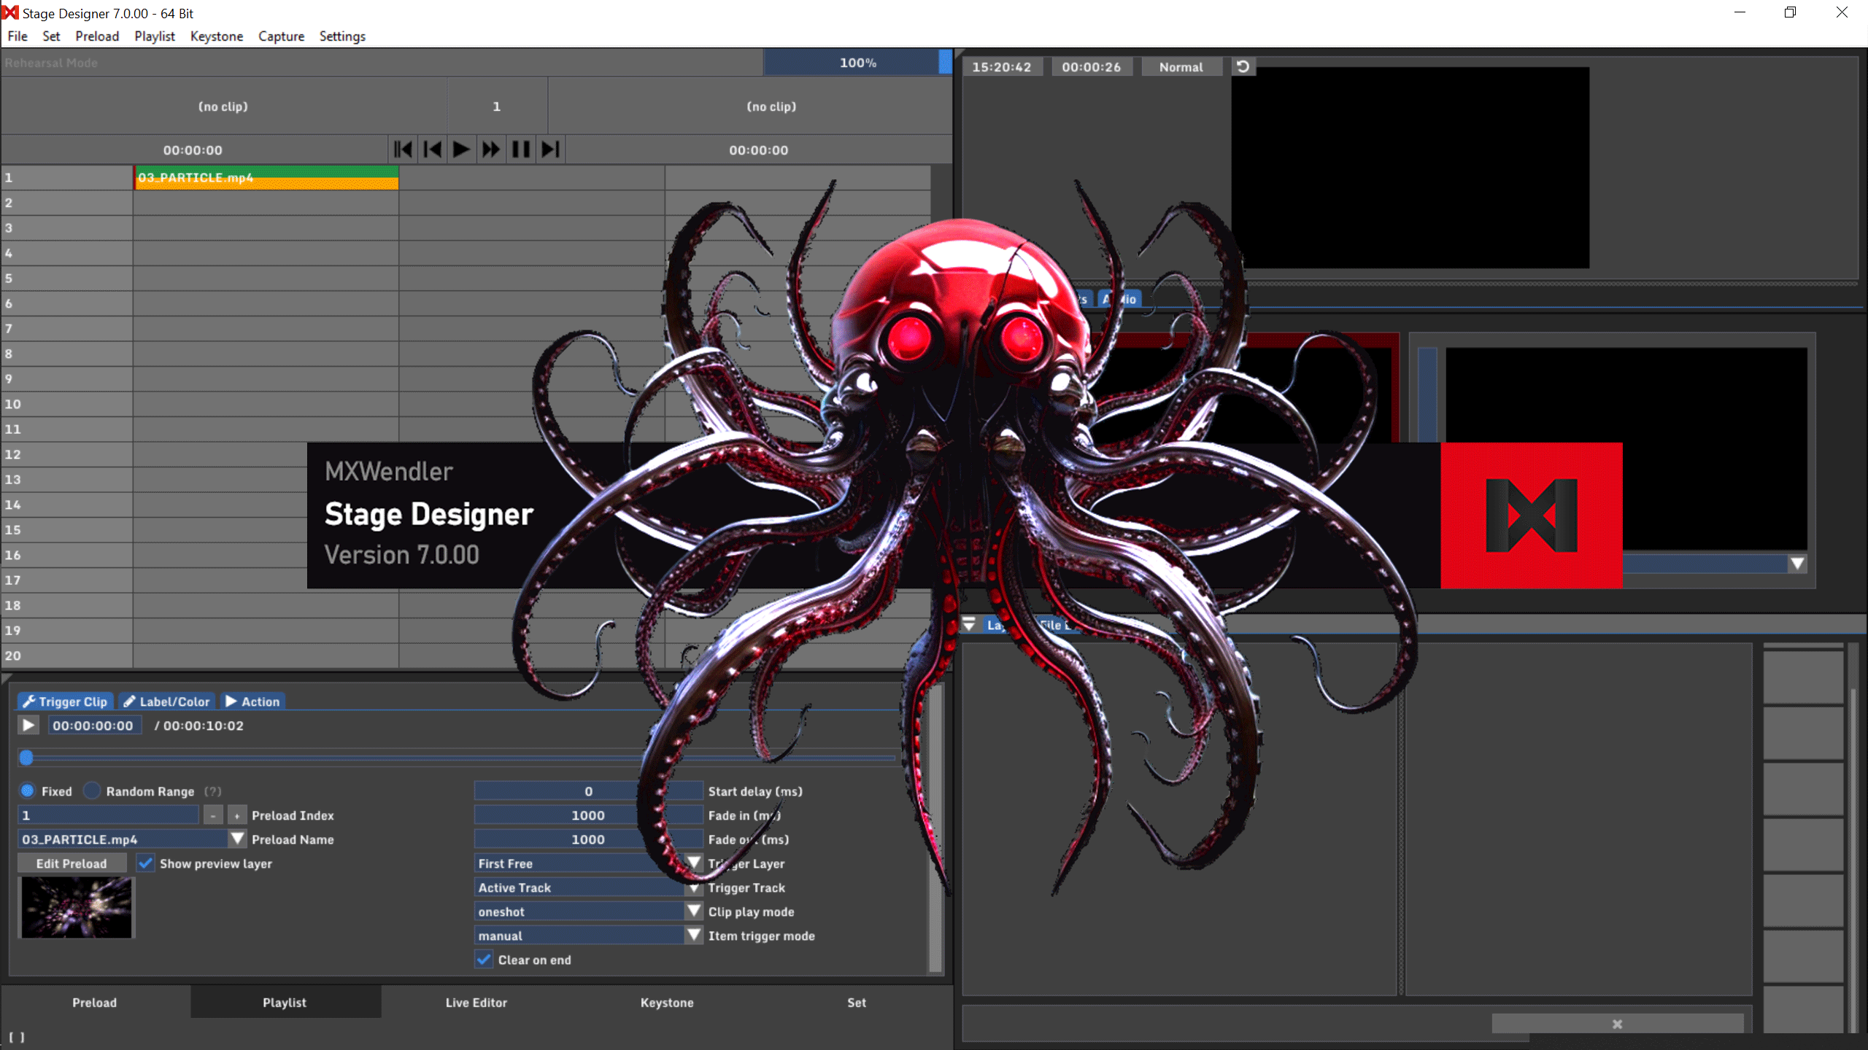Switch to the Set bottom tab
This screenshot has width=1868, height=1050.
point(857,1003)
